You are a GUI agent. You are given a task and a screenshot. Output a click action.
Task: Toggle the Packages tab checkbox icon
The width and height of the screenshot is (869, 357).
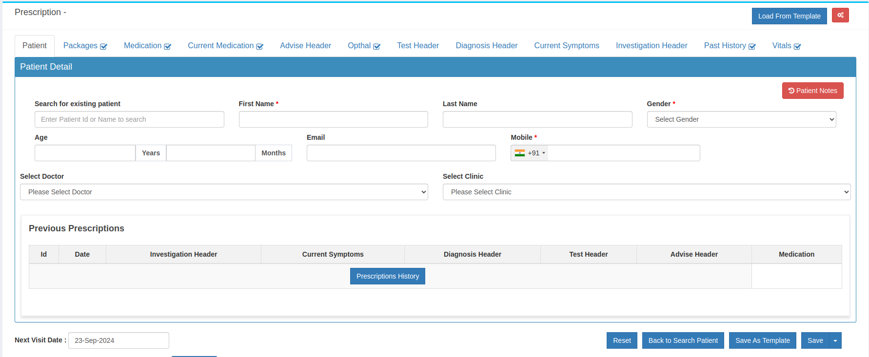[x=103, y=46]
